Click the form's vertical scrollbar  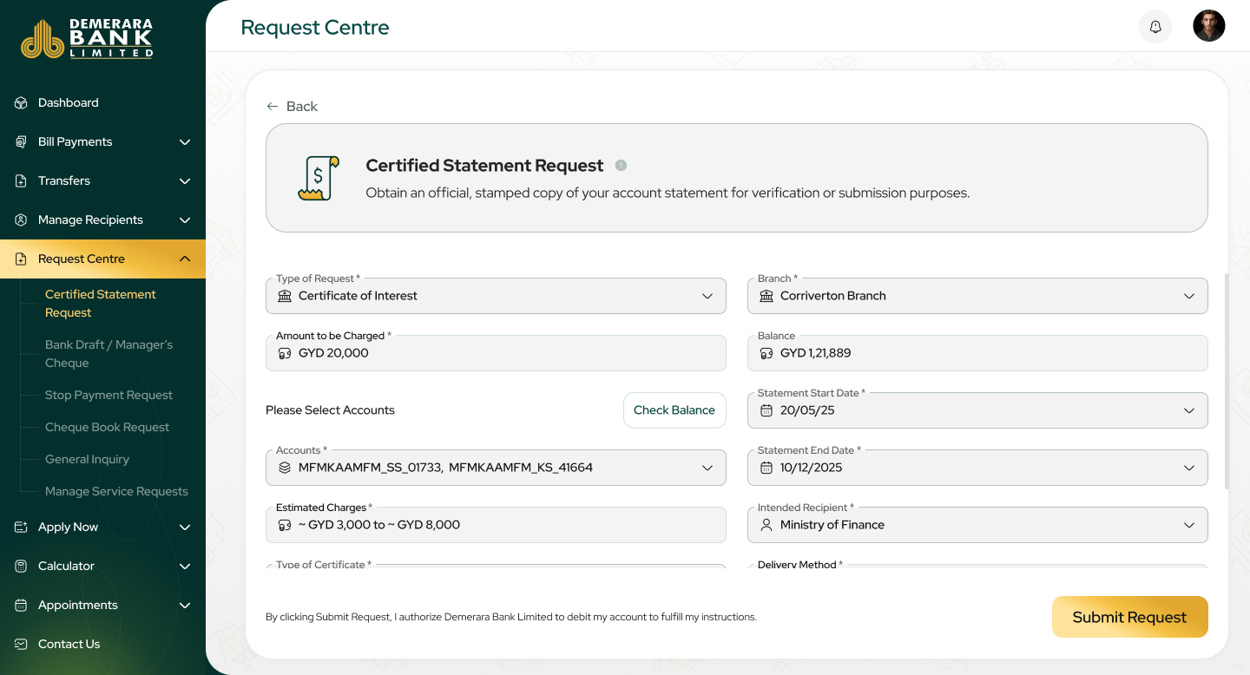click(x=1227, y=382)
